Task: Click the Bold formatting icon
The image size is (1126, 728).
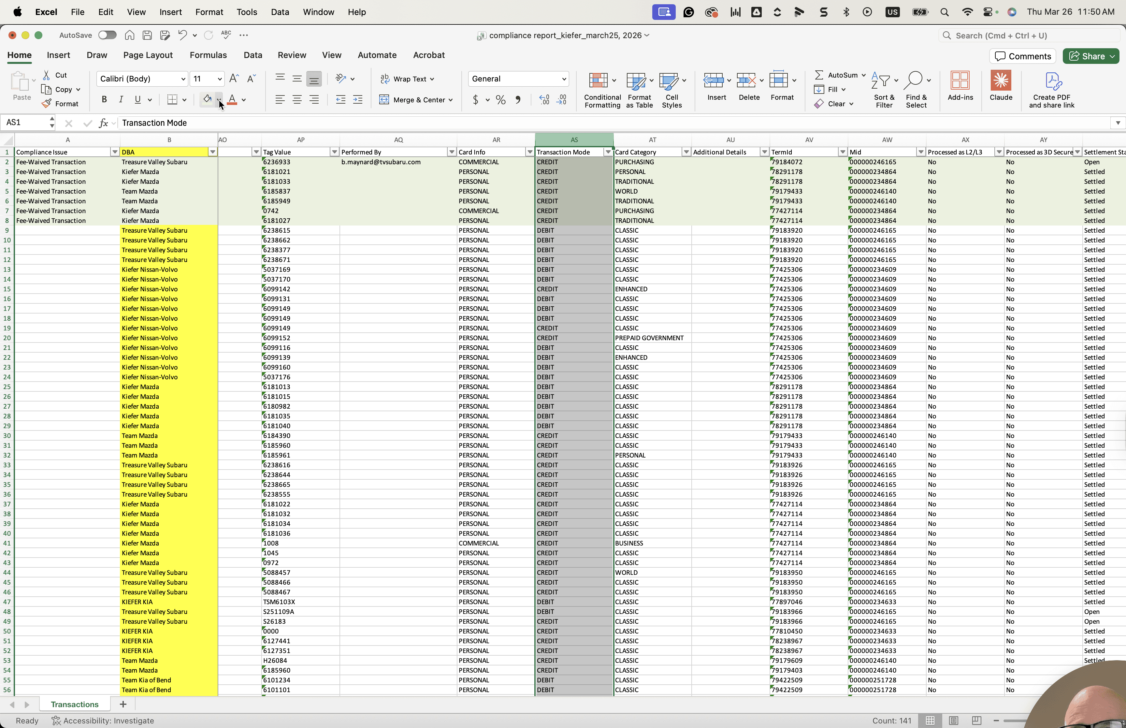Action: click(104, 99)
